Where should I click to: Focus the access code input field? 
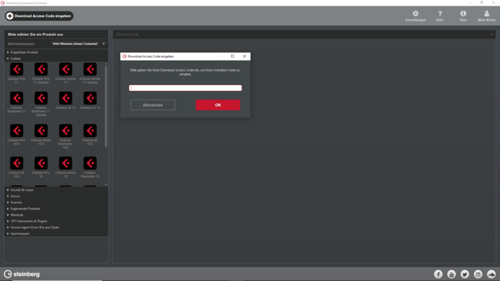point(185,88)
